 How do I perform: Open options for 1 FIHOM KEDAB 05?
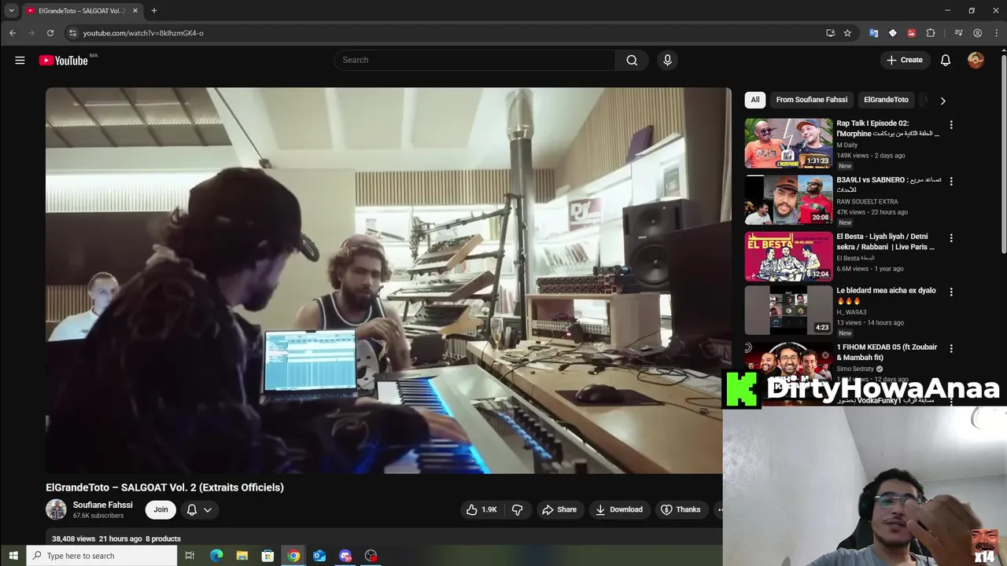click(x=951, y=348)
